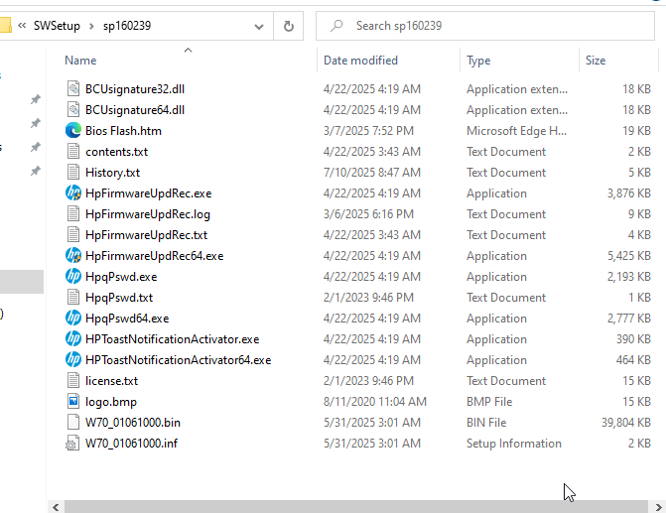The width and height of the screenshot is (666, 513).
Task: Click the BCUsignature64.dll file icon
Action: pos(73,109)
